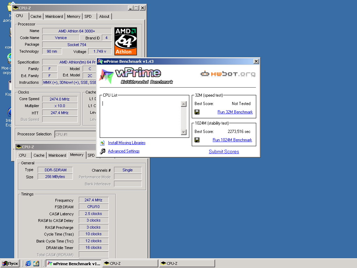Click the Socket 754 package field
This screenshot has height=268, width=357.
[77, 45]
